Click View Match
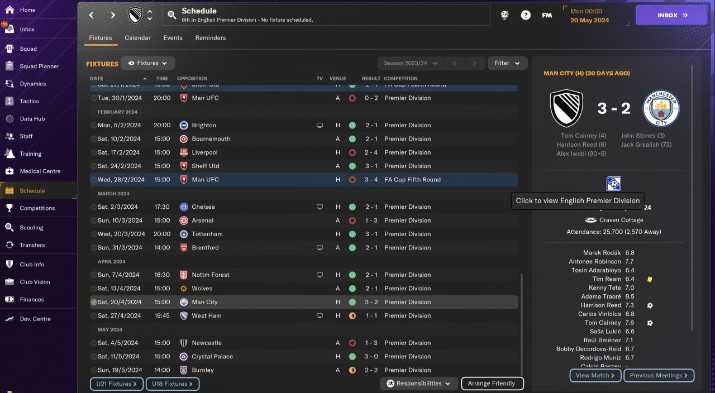Image resolution: width=715 pixels, height=393 pixels. (x=595, y=376)
